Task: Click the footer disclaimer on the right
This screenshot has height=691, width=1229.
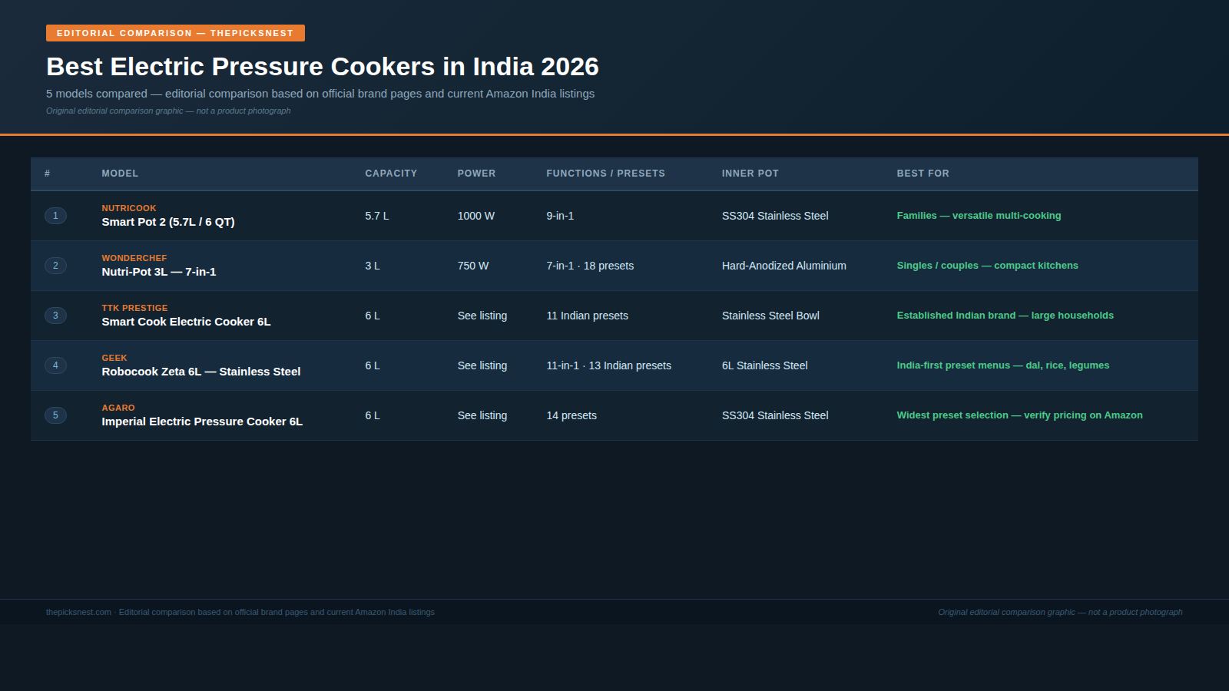Action: click(1060, 612)
